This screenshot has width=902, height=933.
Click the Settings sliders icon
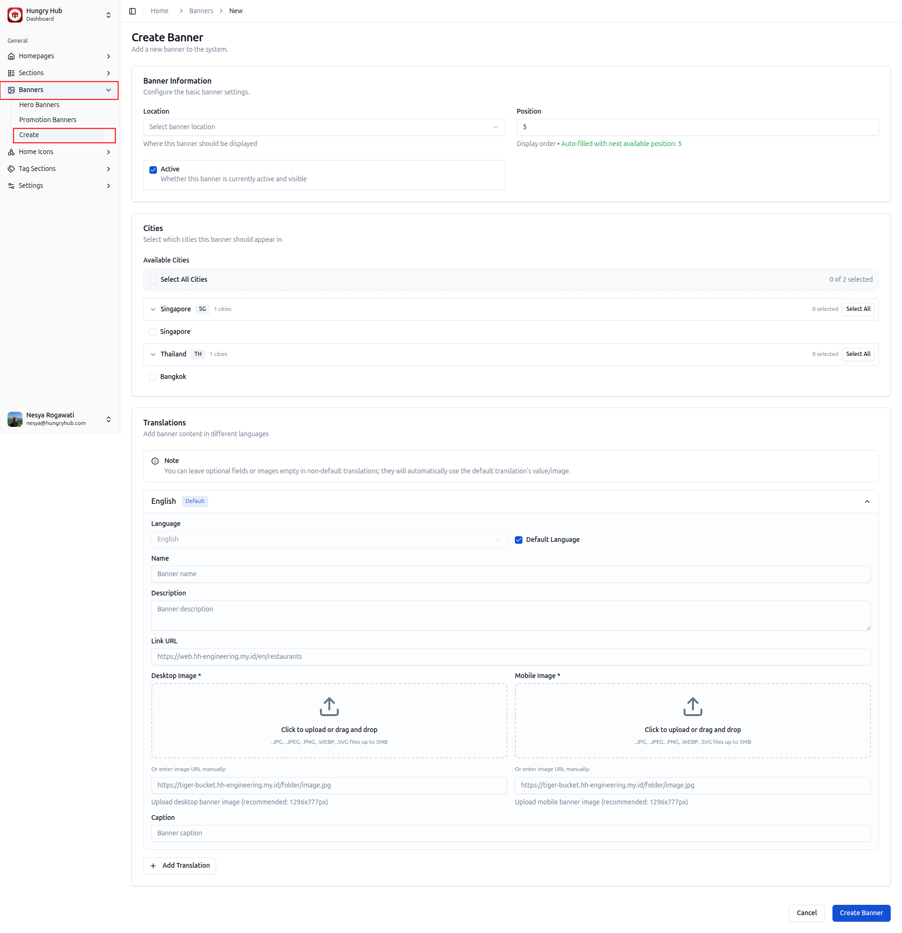11,186
